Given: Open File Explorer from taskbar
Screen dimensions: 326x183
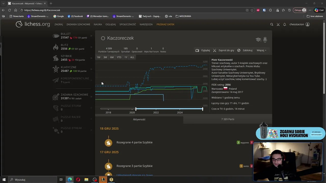Looking at the screenshot, I should 86,179.
